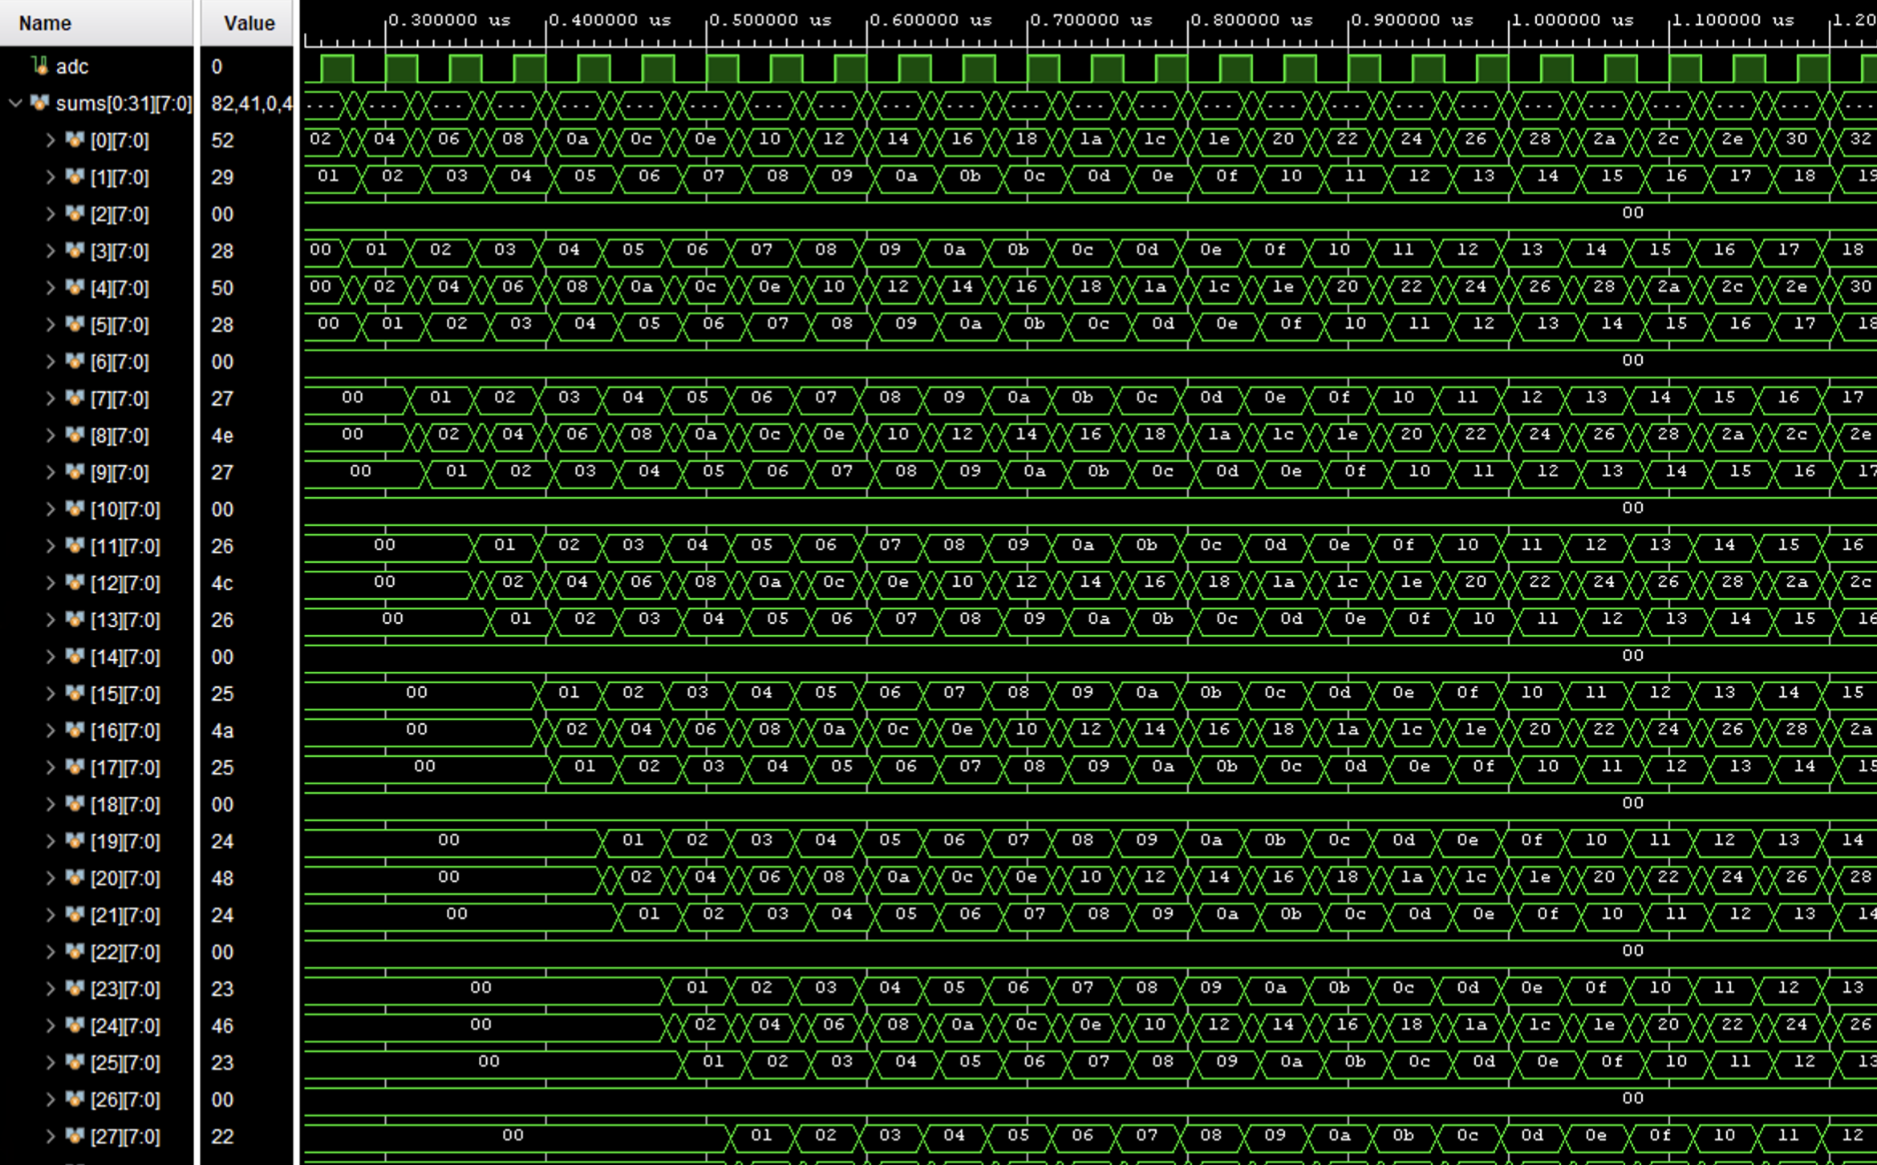The height and width of the screenshot is (1165, 1877).
Task: Select the adc signal icon
Action: pos(40,66)
